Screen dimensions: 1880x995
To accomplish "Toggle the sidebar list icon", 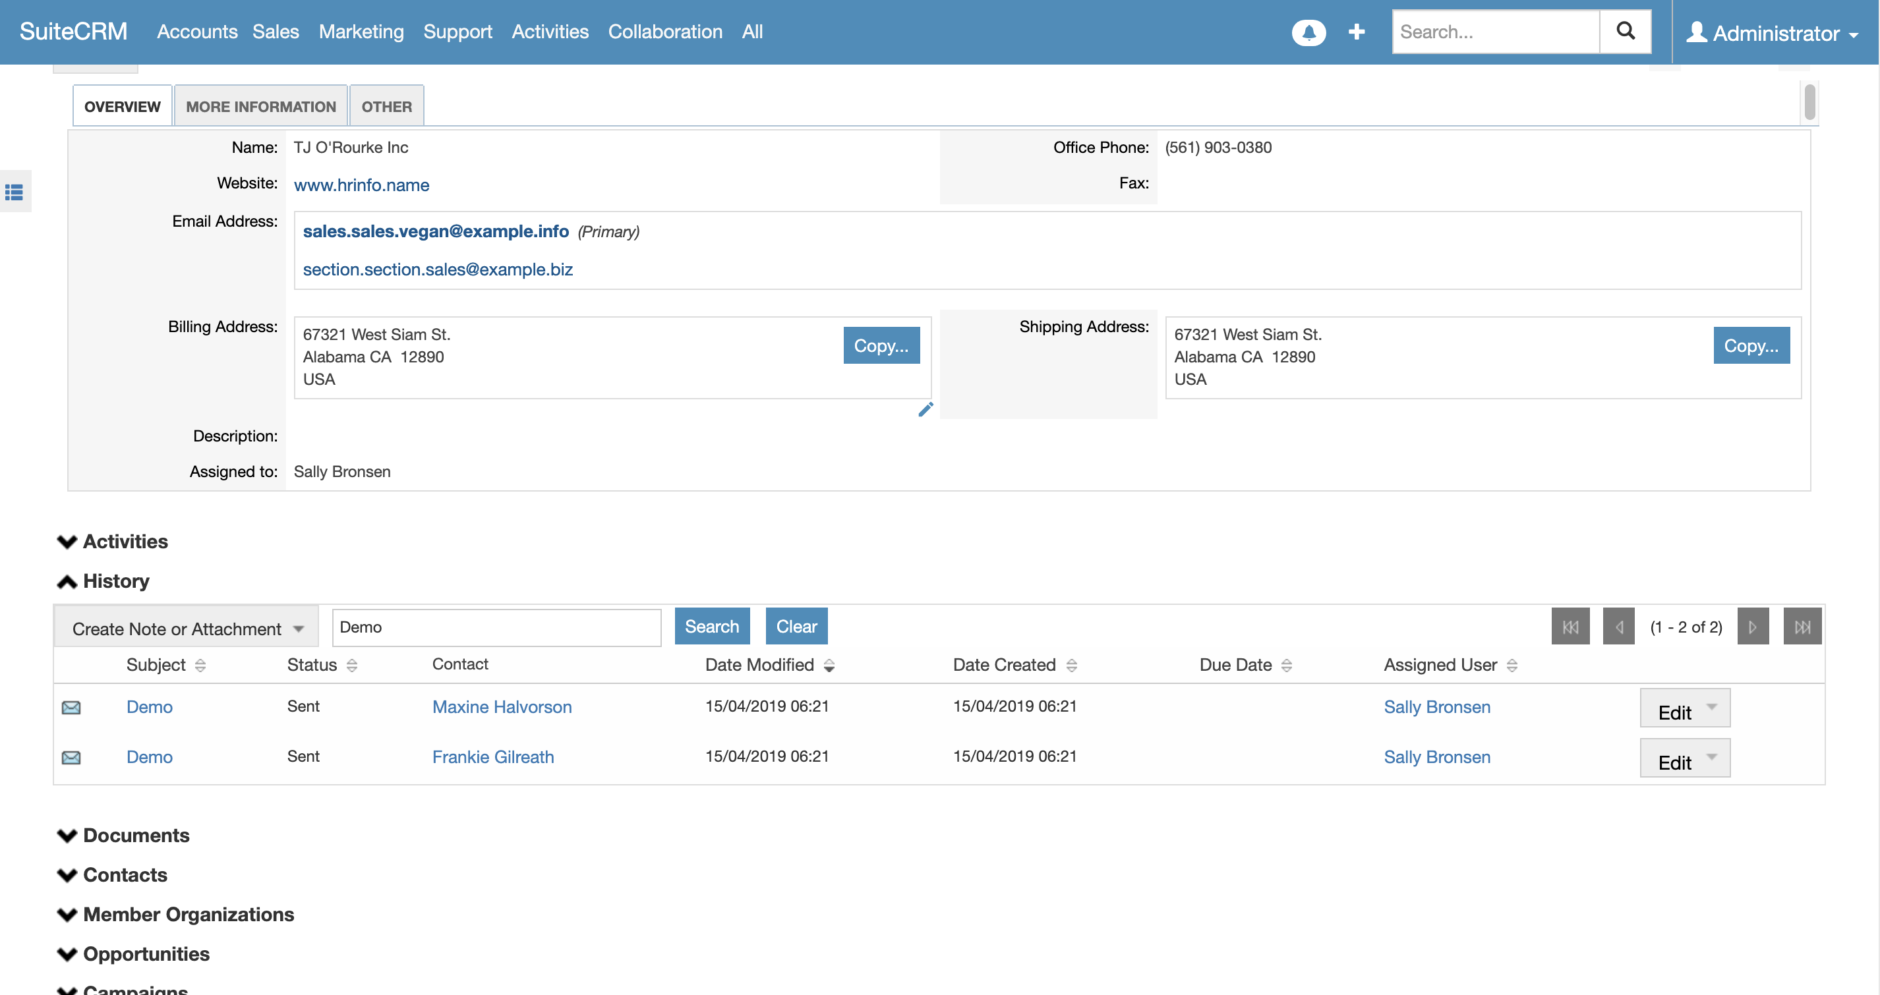I will pyautogui.click(x=14, y=192).
